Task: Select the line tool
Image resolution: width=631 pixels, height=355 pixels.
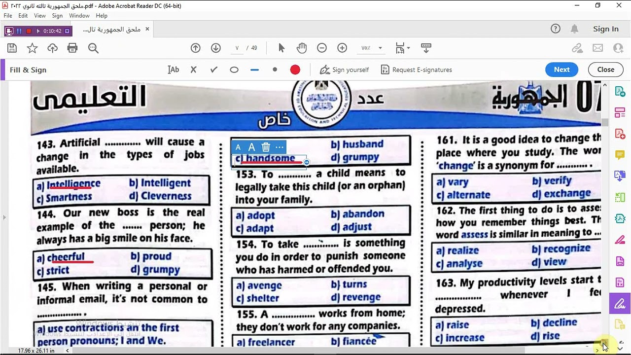Action: (254, 70)
